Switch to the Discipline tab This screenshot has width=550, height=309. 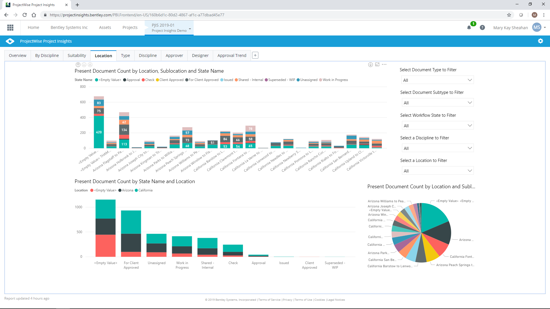point(148,56)
